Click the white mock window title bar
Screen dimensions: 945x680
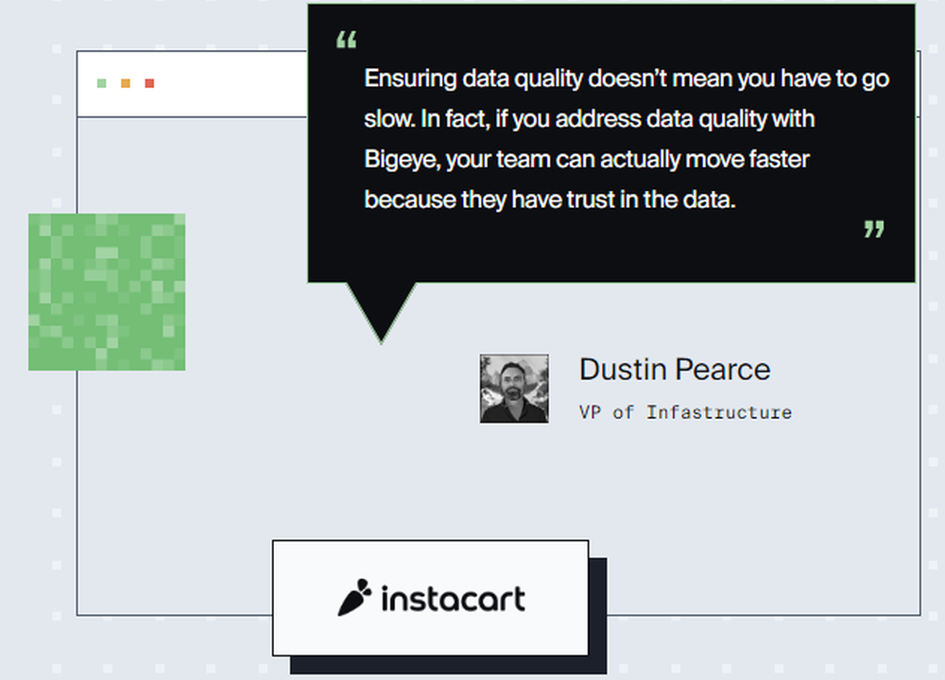point(192,84)
